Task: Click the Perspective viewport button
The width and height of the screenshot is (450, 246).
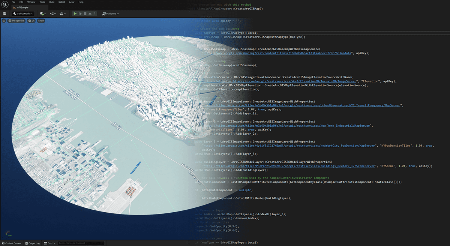Action: click(x=16, y=21)
